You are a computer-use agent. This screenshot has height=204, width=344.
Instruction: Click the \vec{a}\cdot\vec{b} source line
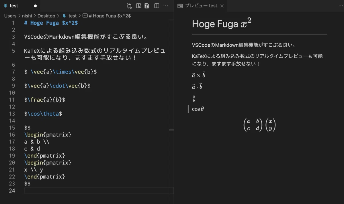click(57, 86)
